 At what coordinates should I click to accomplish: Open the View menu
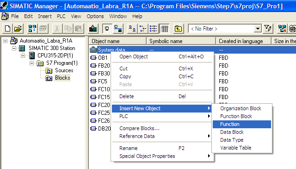[76, 17]
